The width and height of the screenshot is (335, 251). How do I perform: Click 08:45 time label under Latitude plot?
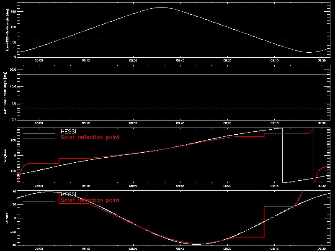180,249
